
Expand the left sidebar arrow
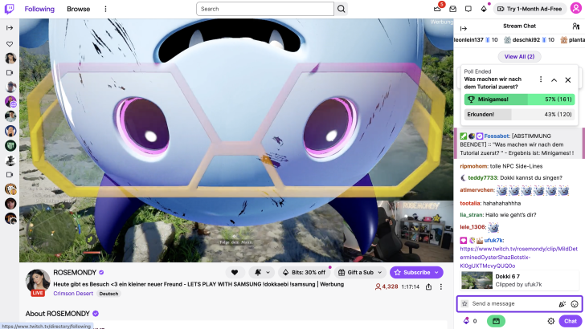click(x=10, y=28)
